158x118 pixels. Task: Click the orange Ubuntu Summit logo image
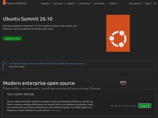pyautogui.click(x=118, y=33)
